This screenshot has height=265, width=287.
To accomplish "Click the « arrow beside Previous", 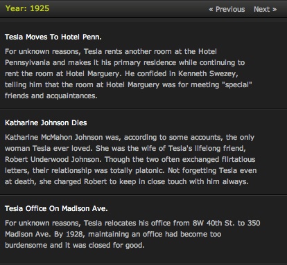I will pos(211,10).
